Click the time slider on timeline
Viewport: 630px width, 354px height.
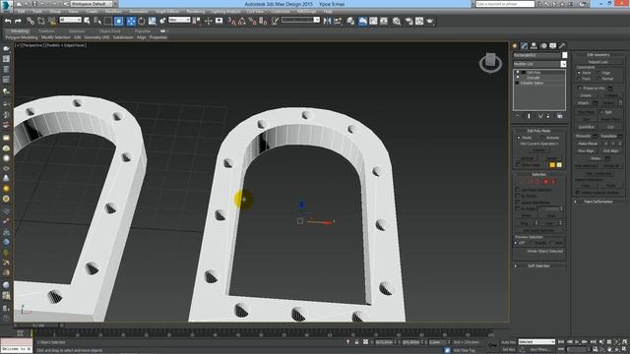point(39,325)
